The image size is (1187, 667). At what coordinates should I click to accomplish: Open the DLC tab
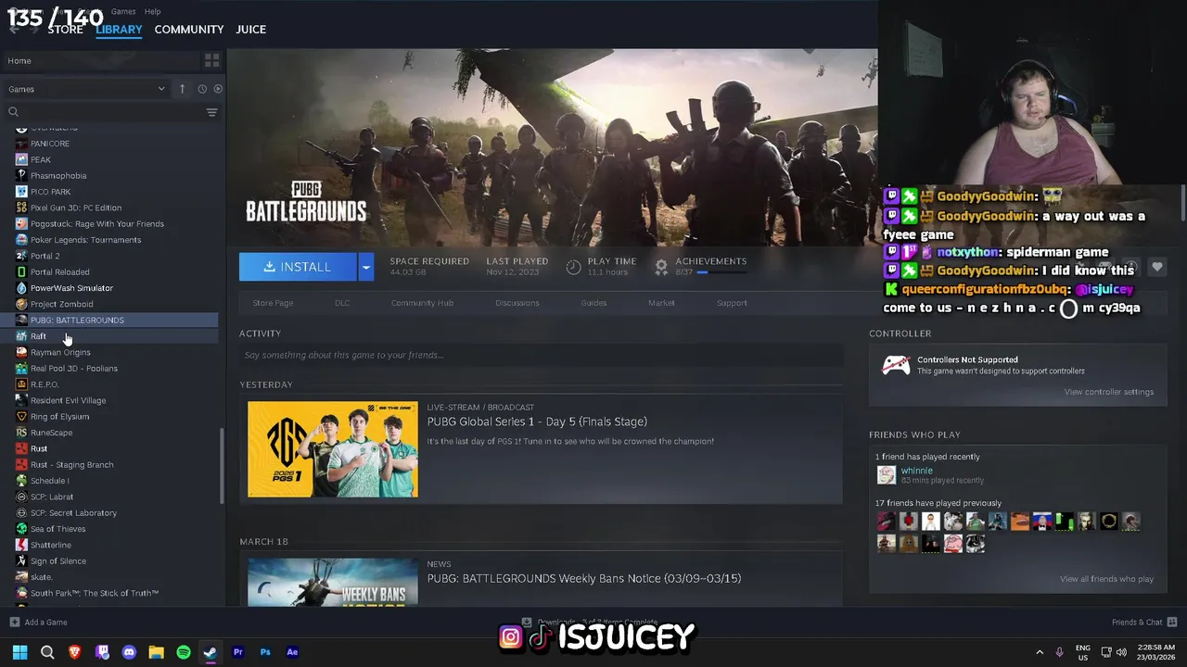(x=342, y=303)
